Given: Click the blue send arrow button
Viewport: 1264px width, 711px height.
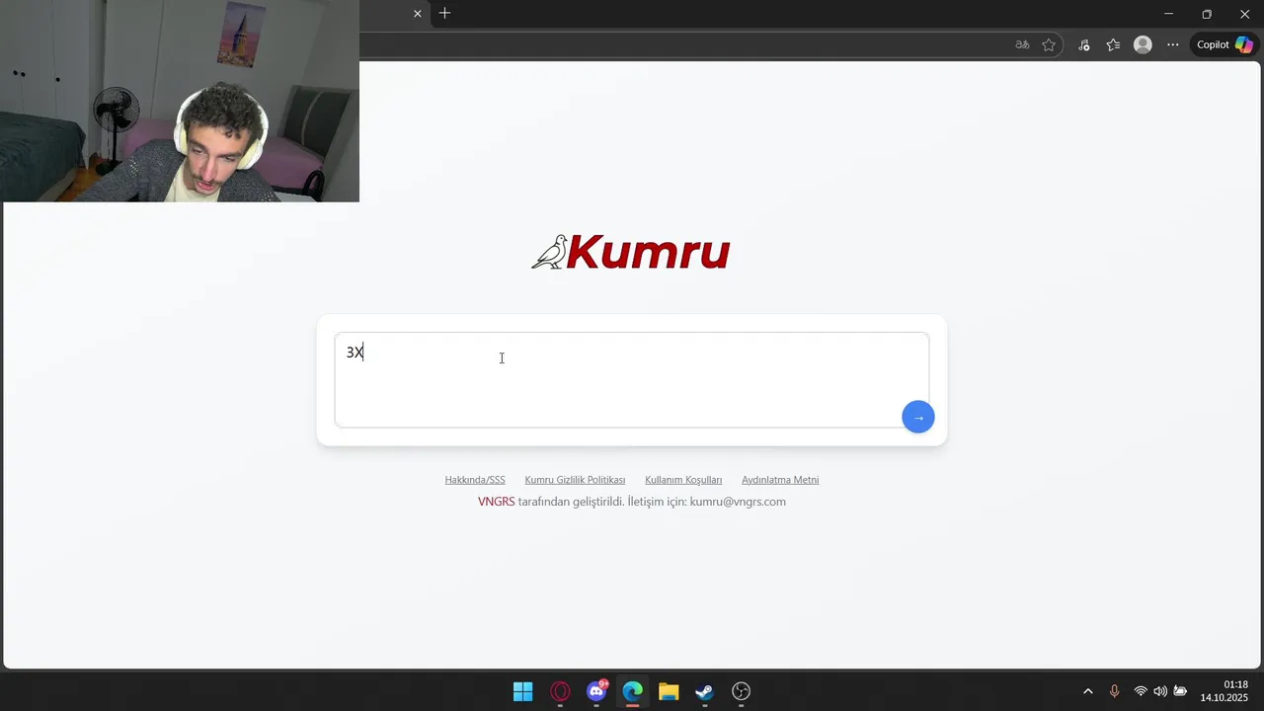Looking at the screenshot, I should click(918, 417).
